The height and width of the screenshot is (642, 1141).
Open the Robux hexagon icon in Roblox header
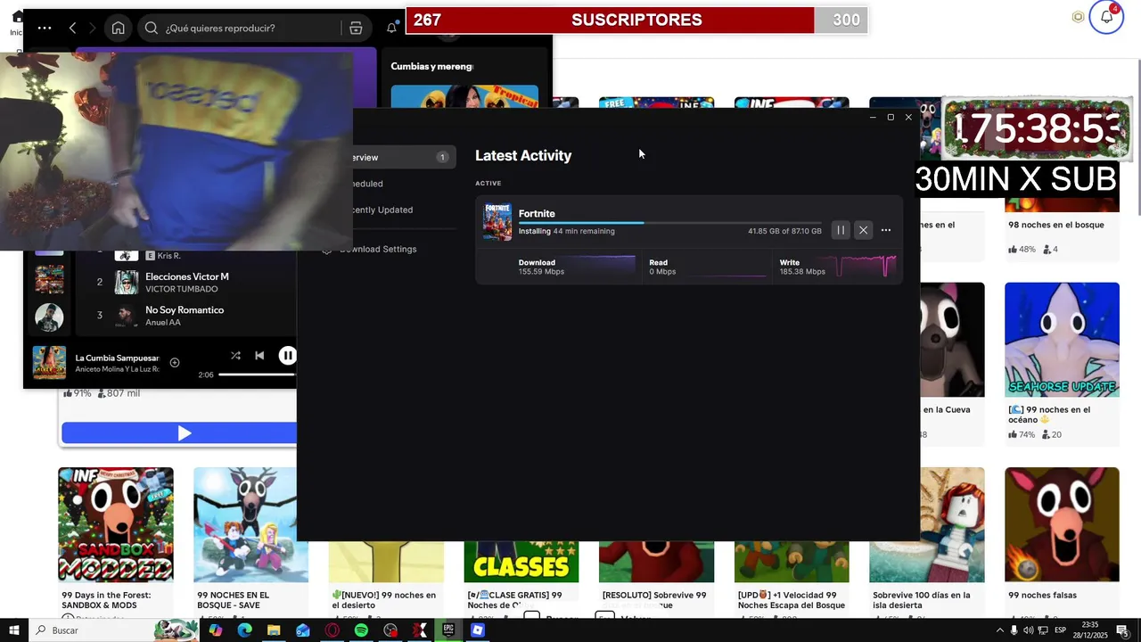coord(1078,17)
